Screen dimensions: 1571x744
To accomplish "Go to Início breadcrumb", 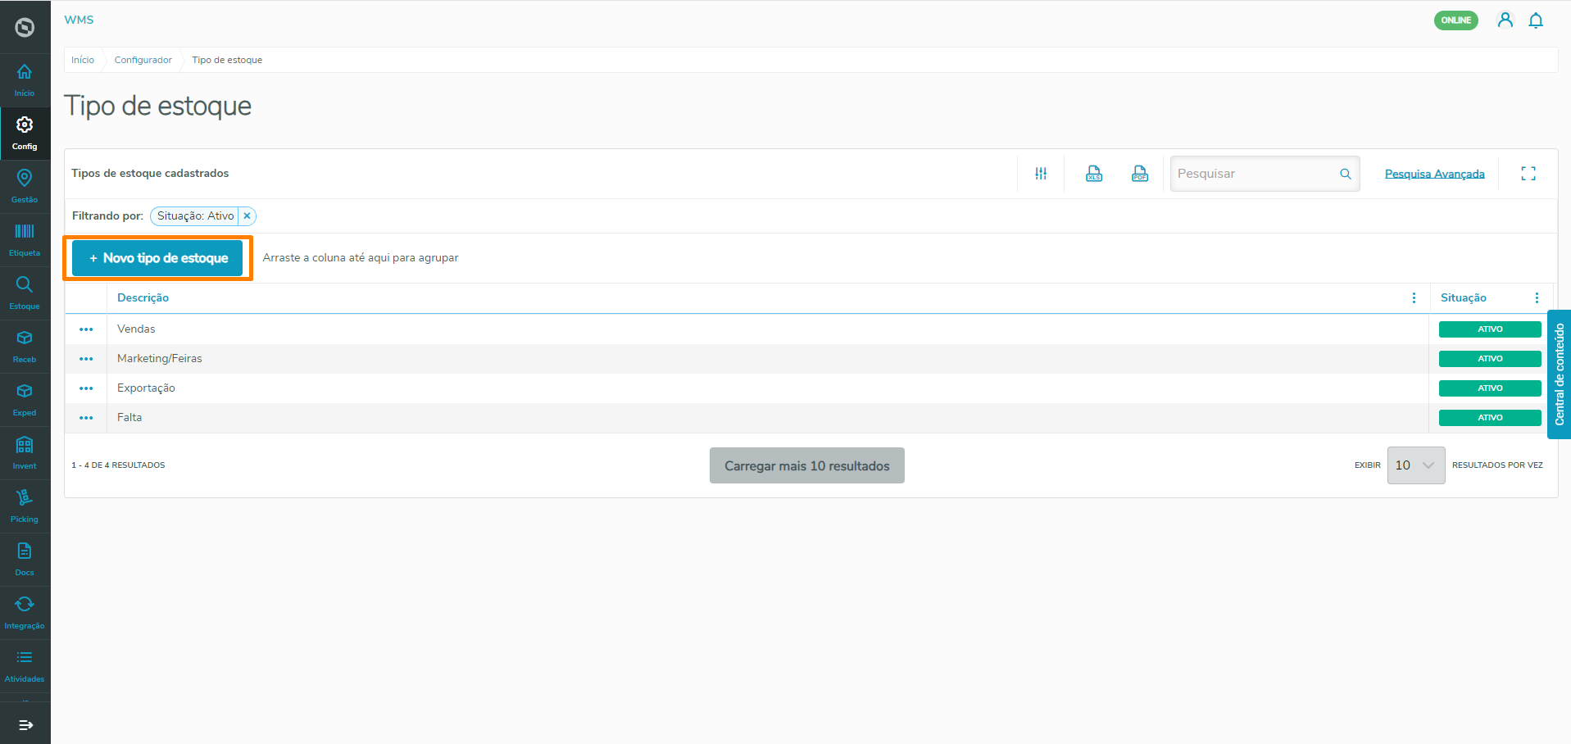I will point(83,60).
